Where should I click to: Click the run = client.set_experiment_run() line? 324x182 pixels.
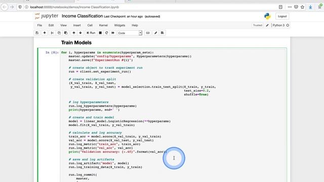[100, 72]
